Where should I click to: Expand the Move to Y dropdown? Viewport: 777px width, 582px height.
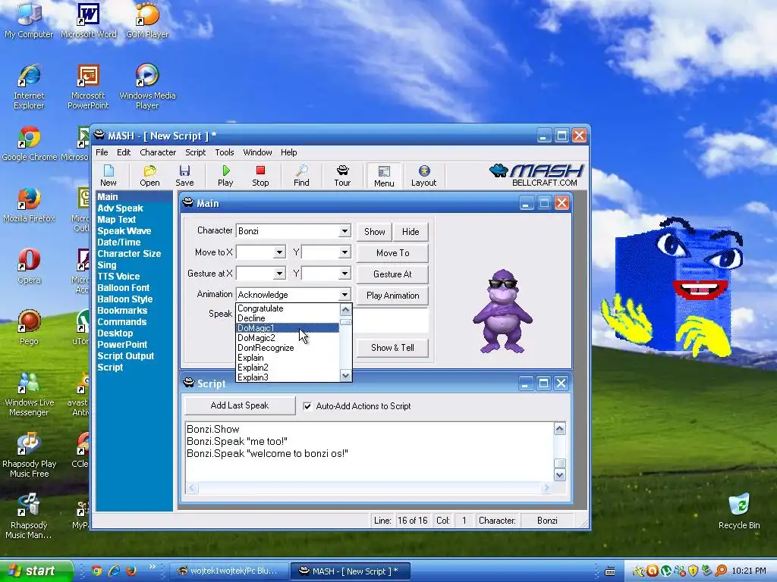344,252
